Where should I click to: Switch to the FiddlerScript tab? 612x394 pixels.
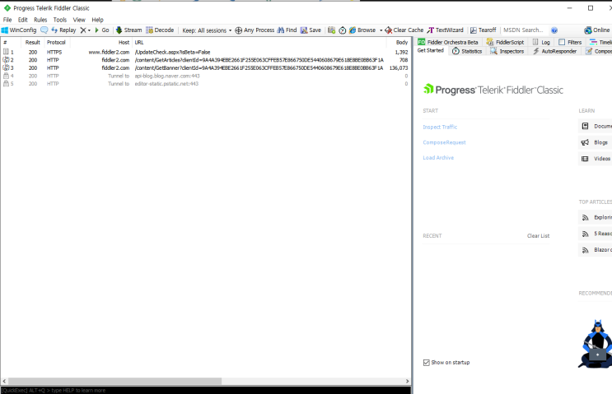[506, 42]
